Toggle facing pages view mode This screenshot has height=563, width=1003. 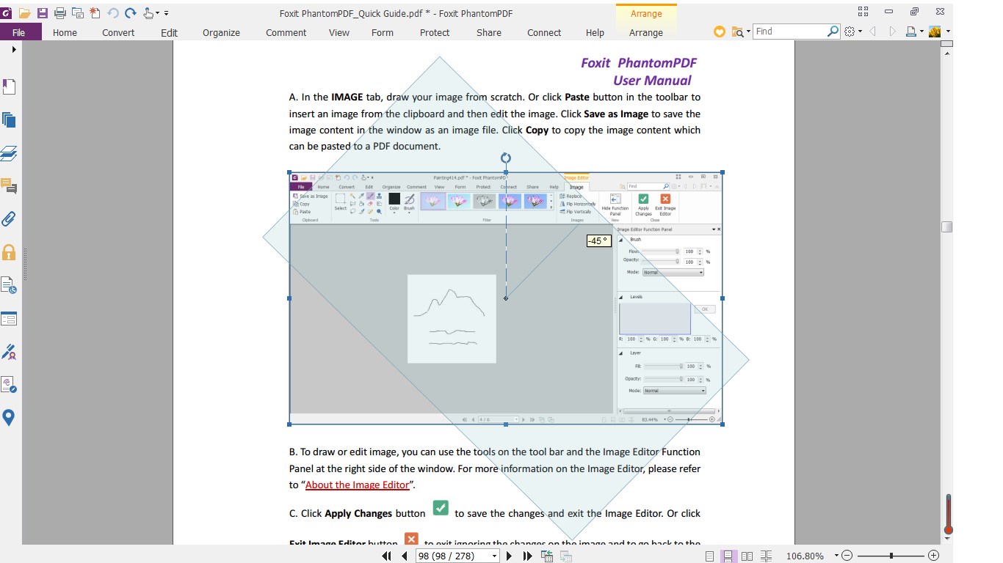[x=747, y=556]
